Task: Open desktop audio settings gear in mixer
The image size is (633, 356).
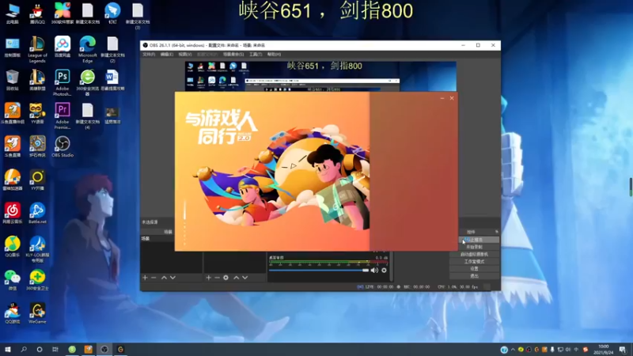Action: [384, 271]
